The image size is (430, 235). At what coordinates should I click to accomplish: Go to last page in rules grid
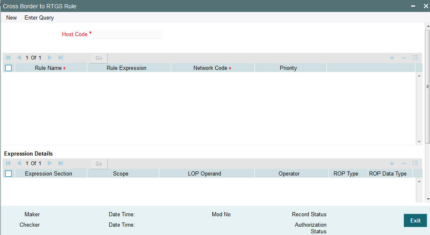coord(60,57)
